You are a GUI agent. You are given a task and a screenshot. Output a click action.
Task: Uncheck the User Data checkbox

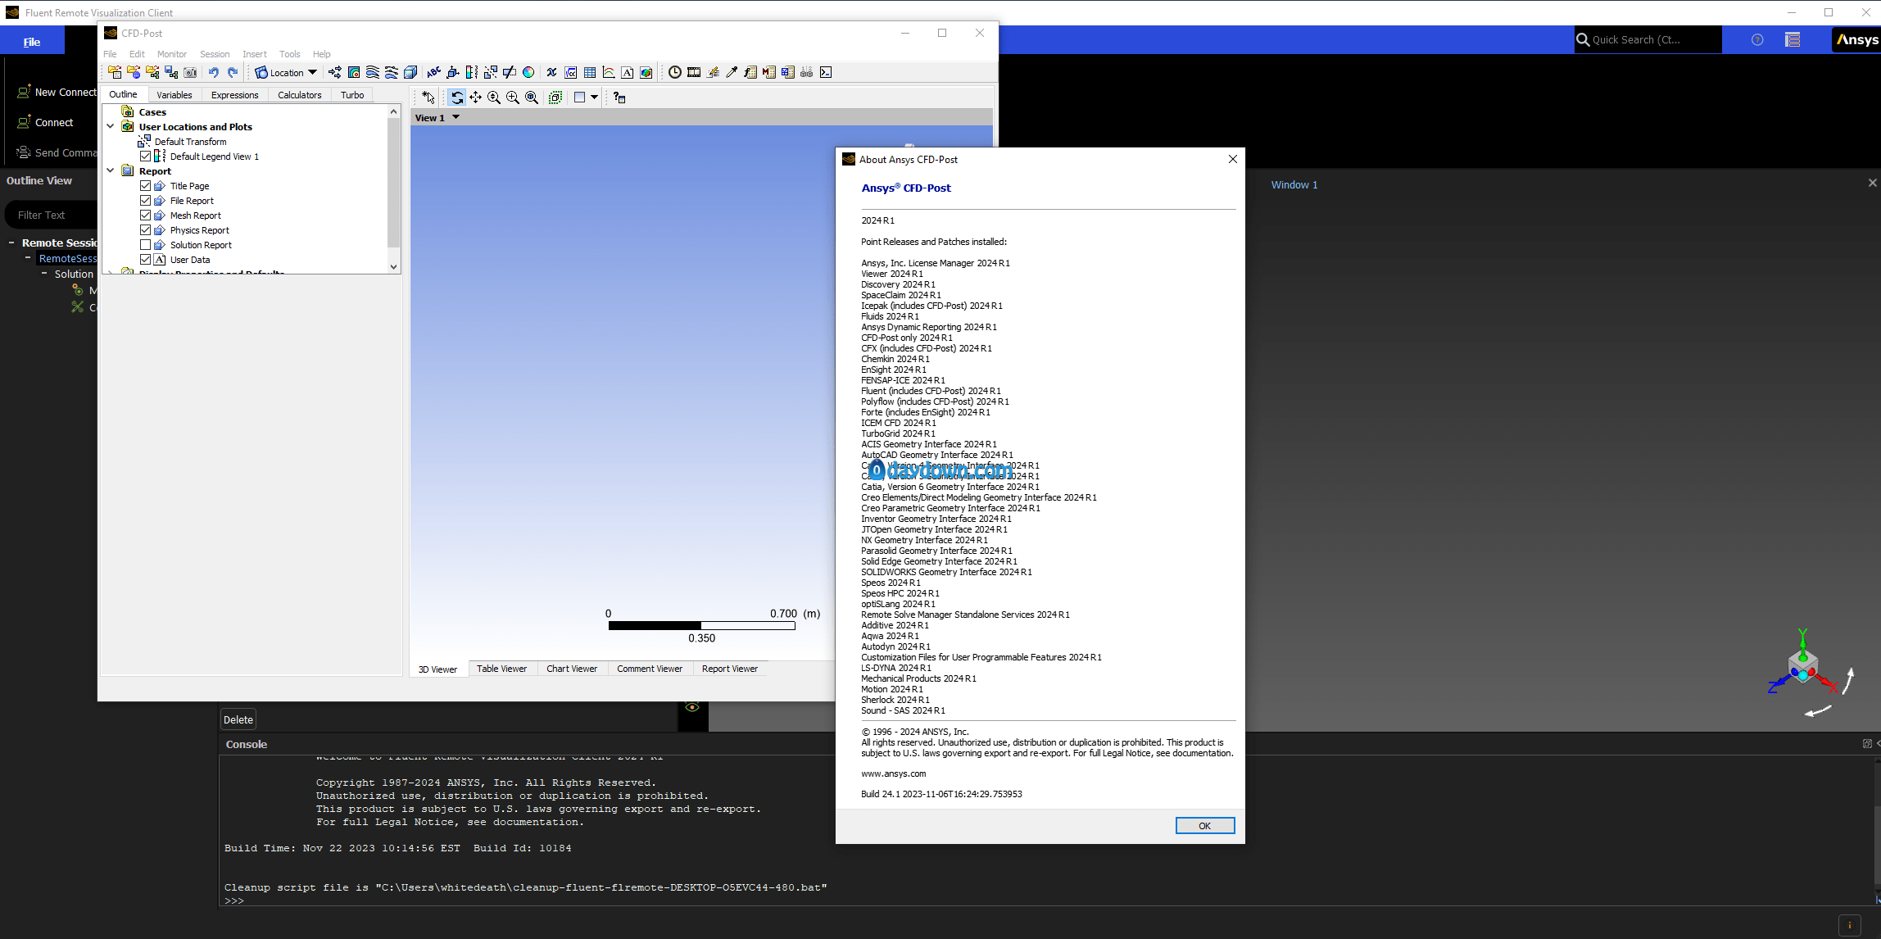tap(145, 259)
